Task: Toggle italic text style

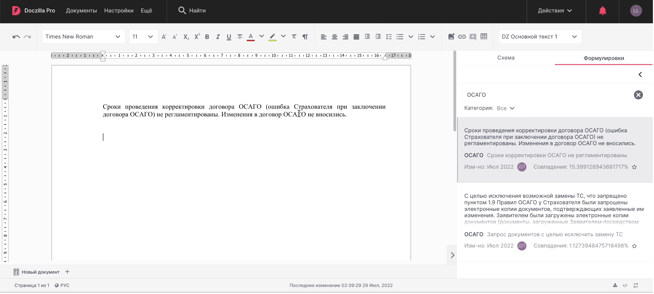Action: coord(218,37)
